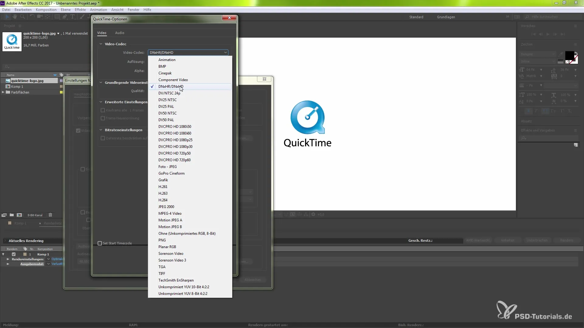584x328 pixels.
Task: Collapse Grundlegende Videoeinstellungen section
Action: point(101,82)
